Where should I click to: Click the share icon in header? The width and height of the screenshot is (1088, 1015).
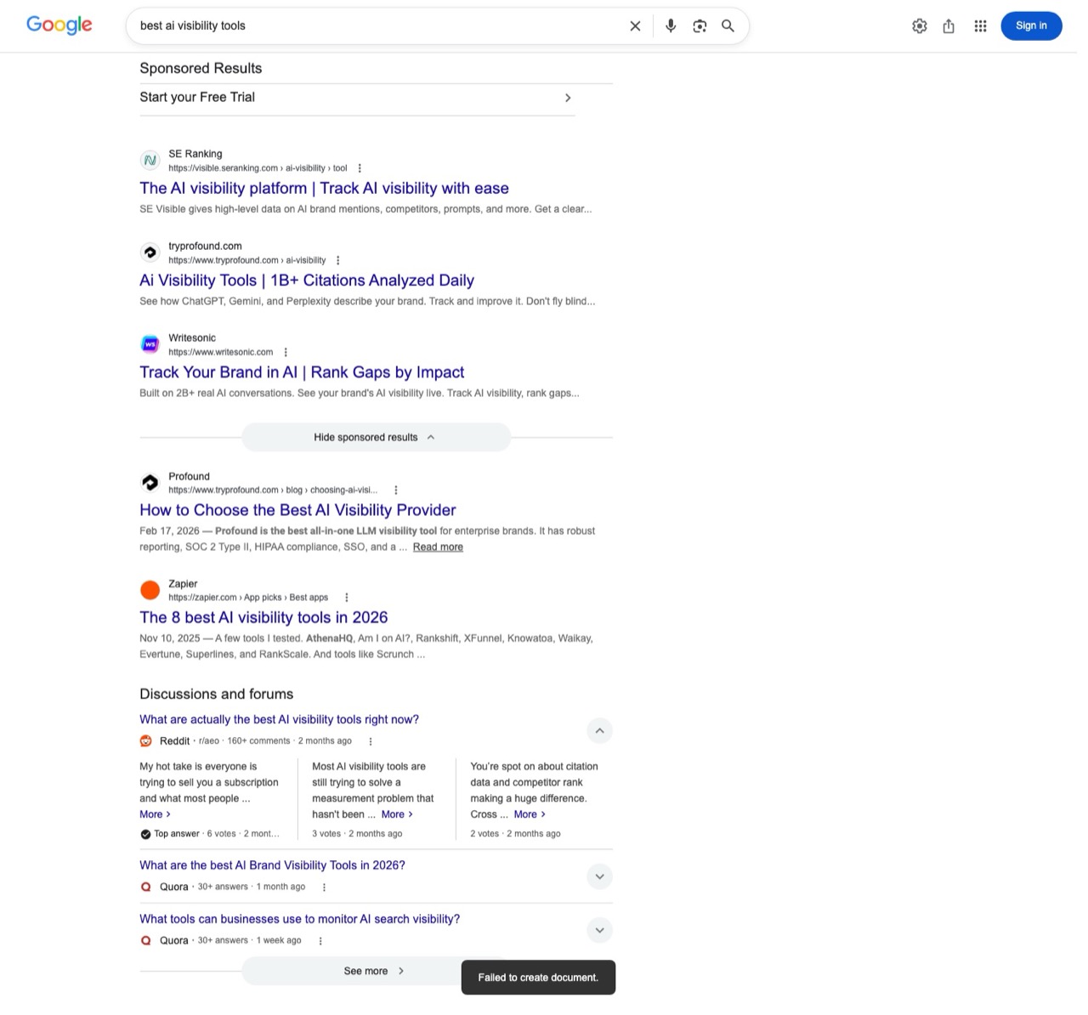(949, 26)
